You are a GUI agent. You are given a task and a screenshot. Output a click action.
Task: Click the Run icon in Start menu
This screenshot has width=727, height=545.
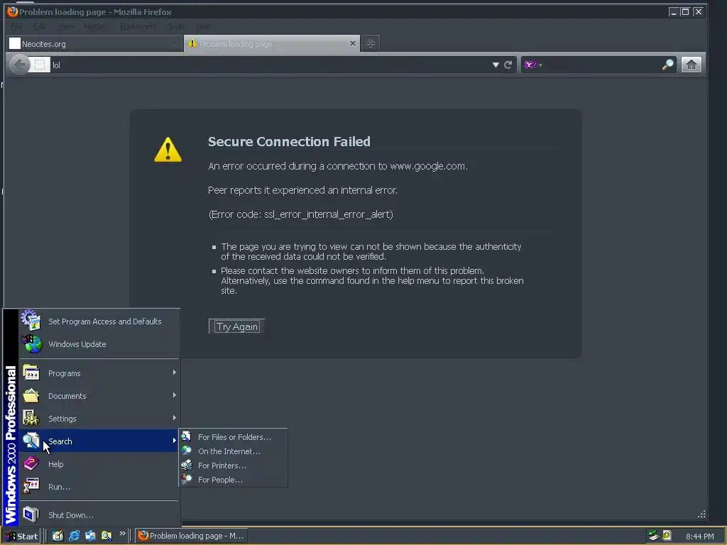pyautogui.click(x=31, y=486)
